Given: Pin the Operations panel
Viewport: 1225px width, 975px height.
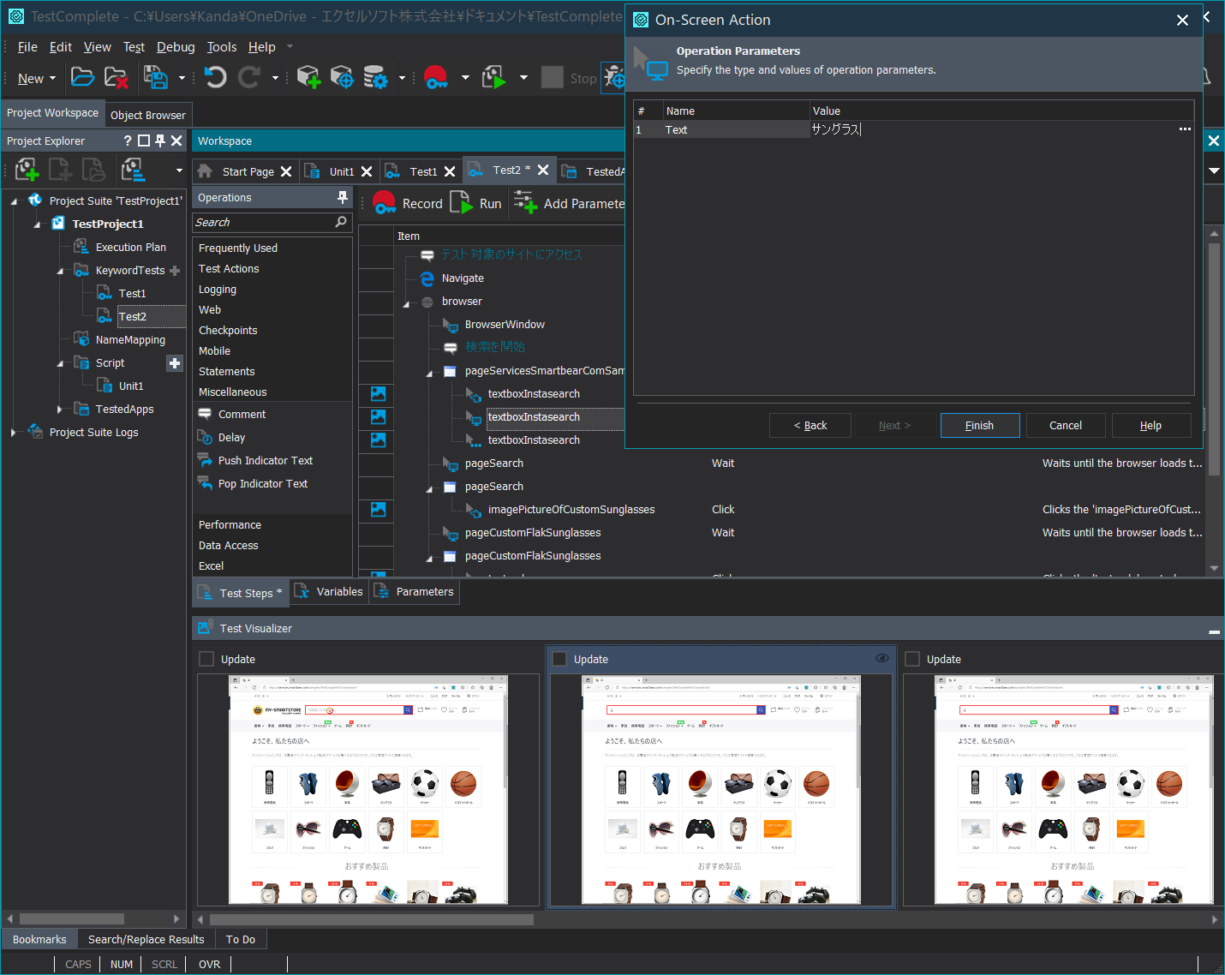Looking at the screenshot, I should tap(343, 197).
